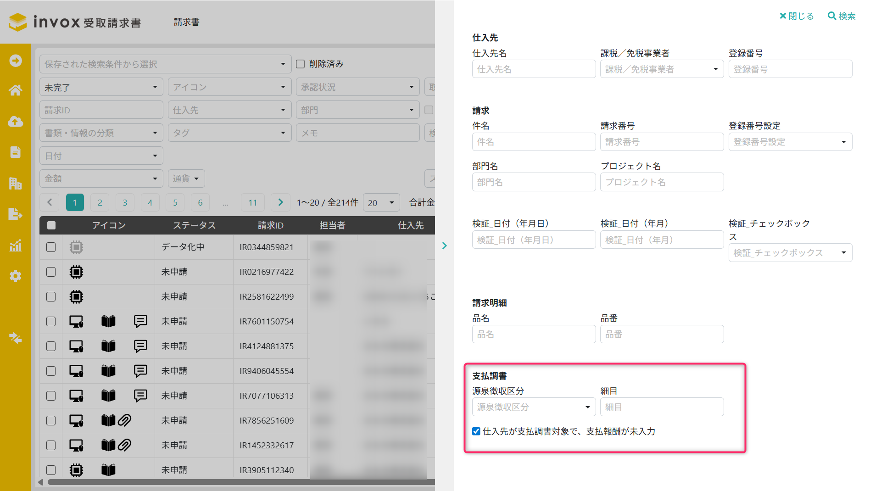
Task: Open the cloud upload sidebar icon
Action: point(15,122)
